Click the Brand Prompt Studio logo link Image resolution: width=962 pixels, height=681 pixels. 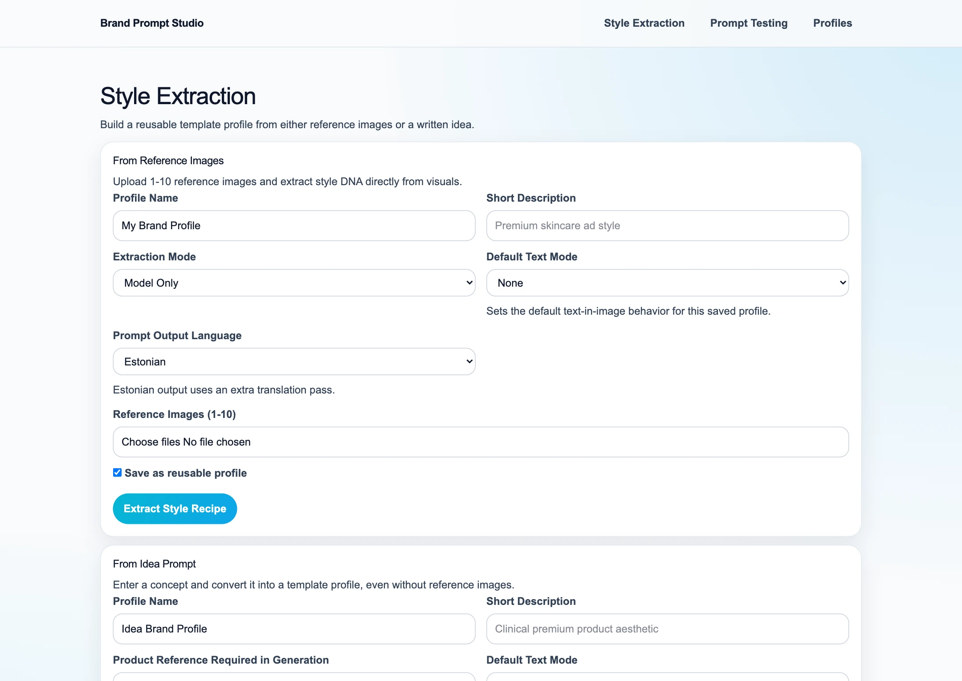[152, 23]
